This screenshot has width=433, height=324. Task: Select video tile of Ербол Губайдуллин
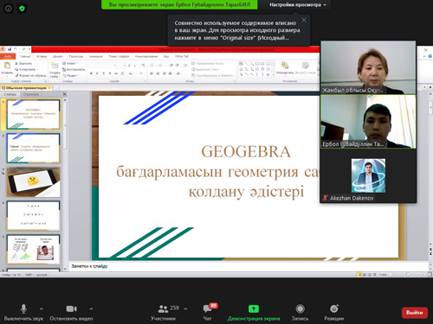tap(368, 122)
